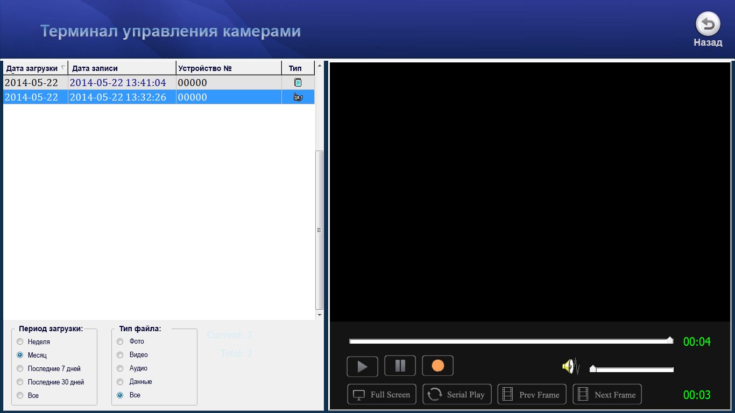Click the video type icon in second row

pos(298,97)
